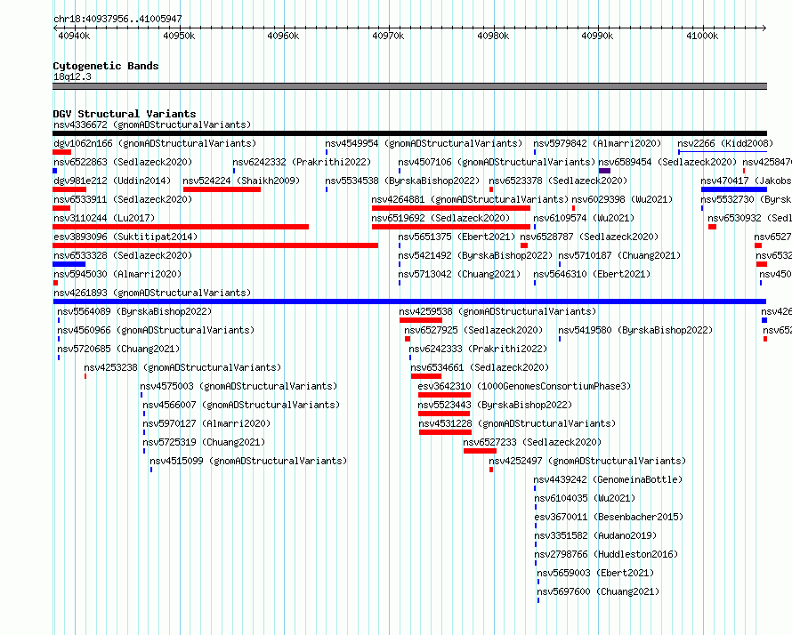Click nsv5646310 Ebert2021 label
Image resolution: width=792 pixels, height=635 pixels.
(592, 274)
